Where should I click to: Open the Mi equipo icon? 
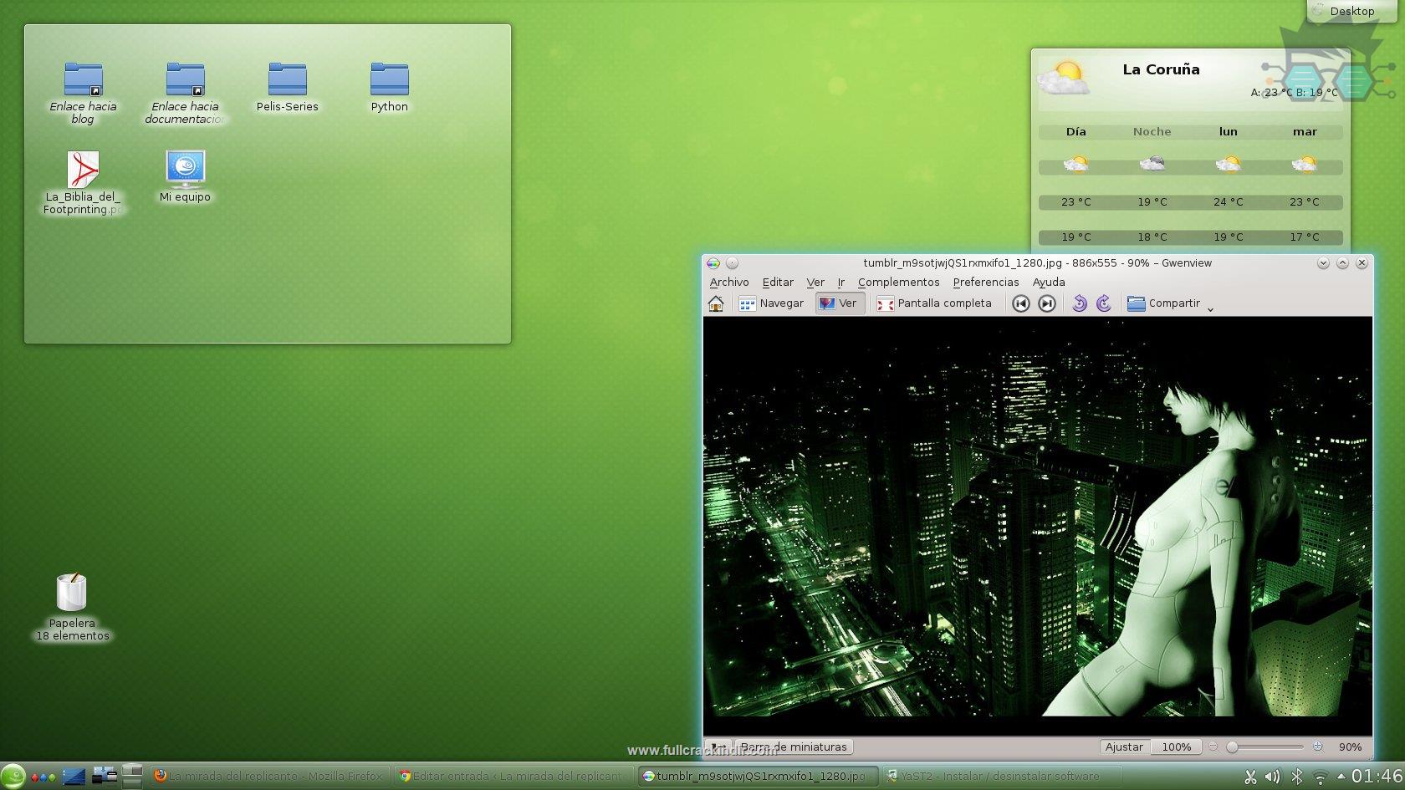coord(185,176)
